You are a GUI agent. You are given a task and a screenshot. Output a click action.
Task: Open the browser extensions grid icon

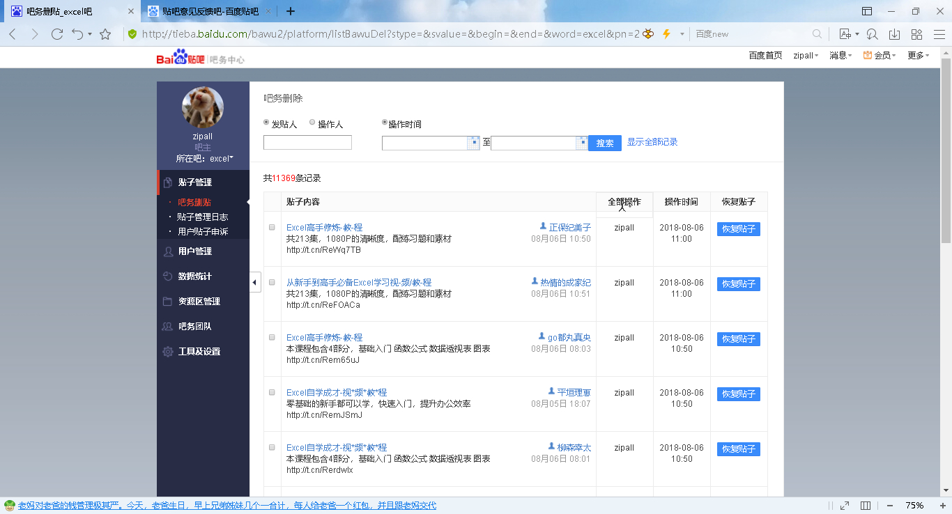pos(917,34)
